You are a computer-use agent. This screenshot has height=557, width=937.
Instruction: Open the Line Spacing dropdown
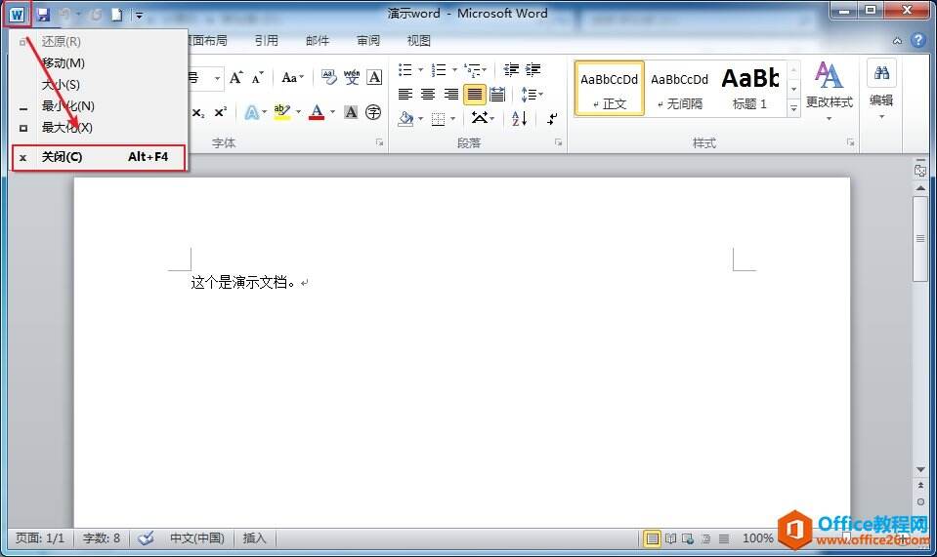[532, 95]
